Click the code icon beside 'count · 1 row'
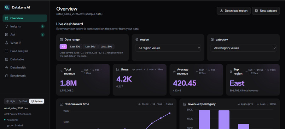Screen dimensions: 285x129 tap(133, 70)
